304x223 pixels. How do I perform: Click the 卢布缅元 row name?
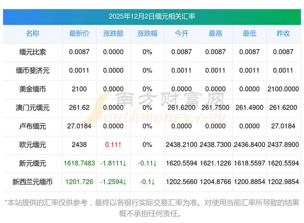coord(33,126)
